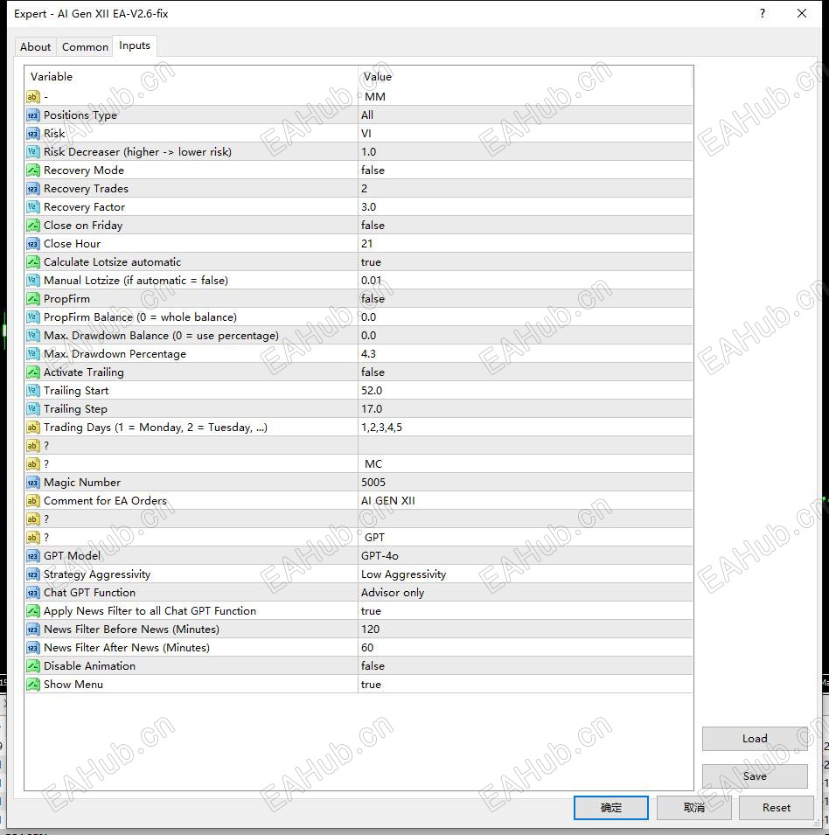Image resolution: width=829 pixels, height=835 pixels.
Task: Edit Risk Decreaser value 1.0
Action: (526, 152)
